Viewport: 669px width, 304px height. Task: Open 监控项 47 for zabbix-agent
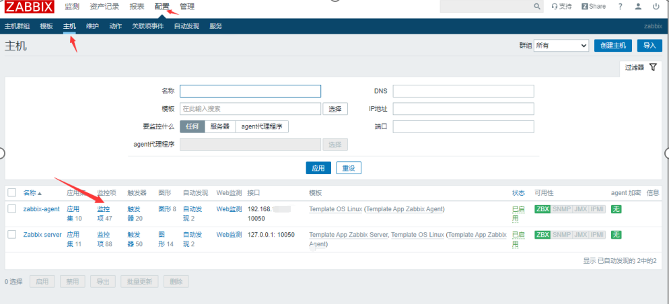104,214
